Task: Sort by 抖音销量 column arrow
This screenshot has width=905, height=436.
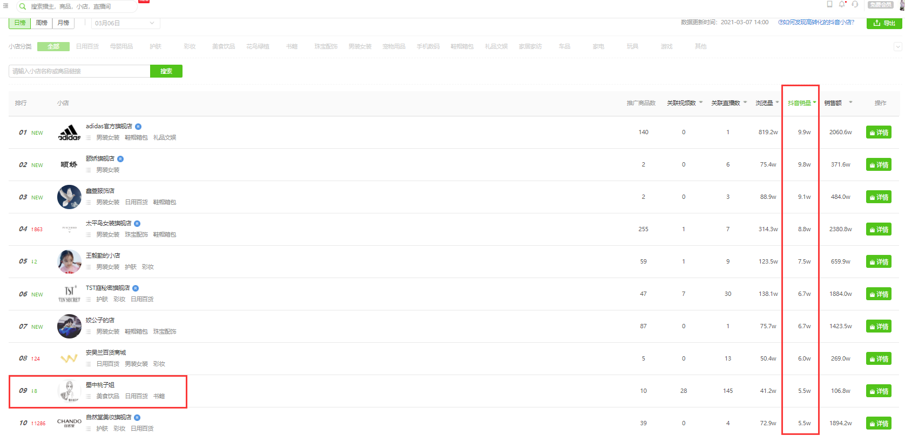Action: point(814,102)
